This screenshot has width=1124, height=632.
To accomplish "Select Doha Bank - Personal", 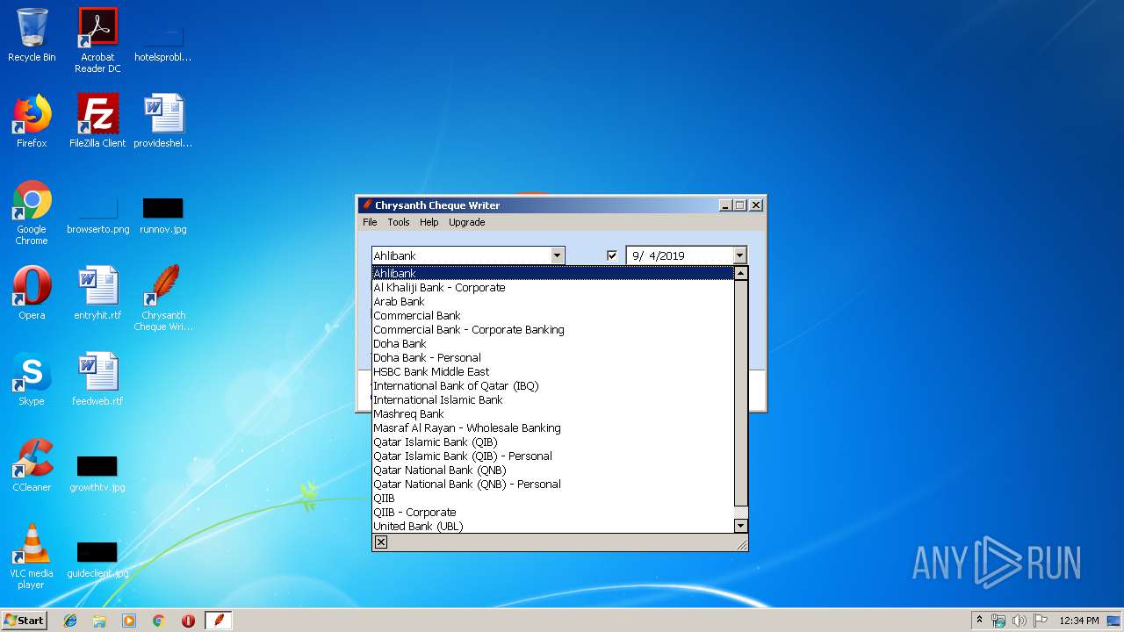I will coord(552,357).
